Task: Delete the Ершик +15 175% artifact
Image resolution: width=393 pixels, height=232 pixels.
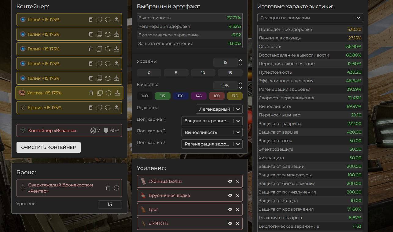Action: coord(91,108)
